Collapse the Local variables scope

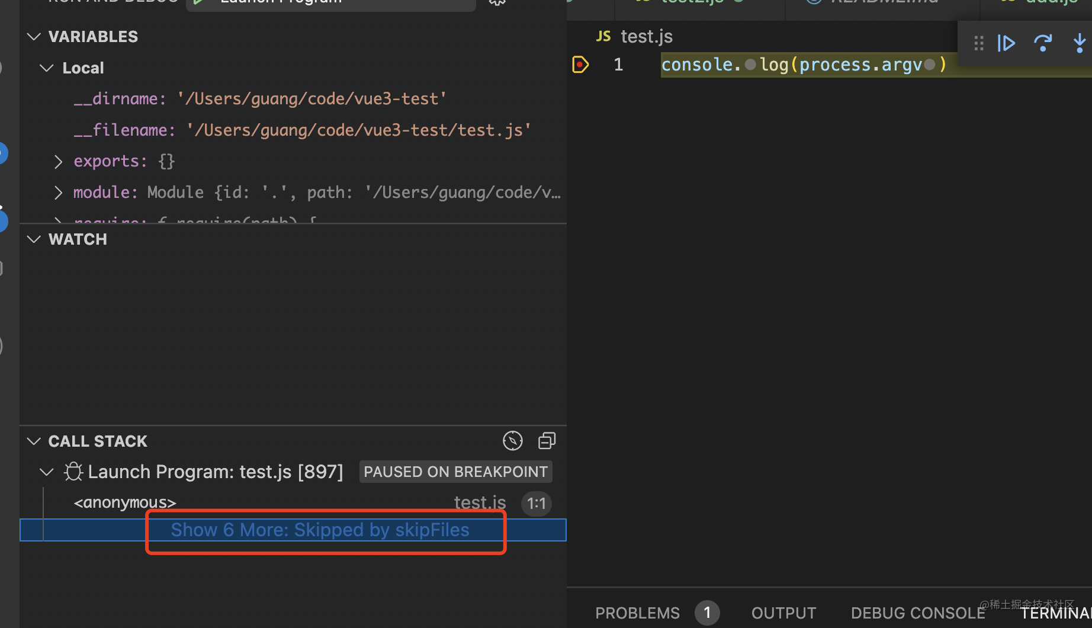point(47,68)
